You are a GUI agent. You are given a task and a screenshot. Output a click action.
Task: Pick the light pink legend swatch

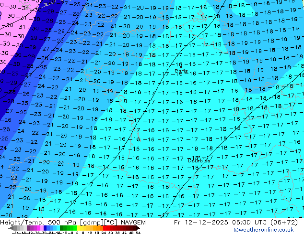42,228
